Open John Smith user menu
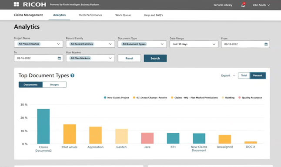This screenshot has width=281, height=167. point(261,5)
